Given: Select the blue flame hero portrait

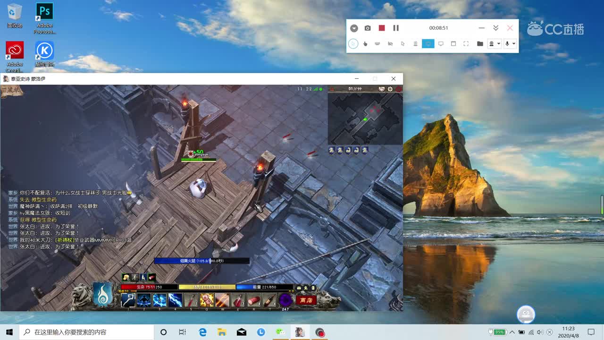Looking at the screenshot, I should [x=102, y=295].
